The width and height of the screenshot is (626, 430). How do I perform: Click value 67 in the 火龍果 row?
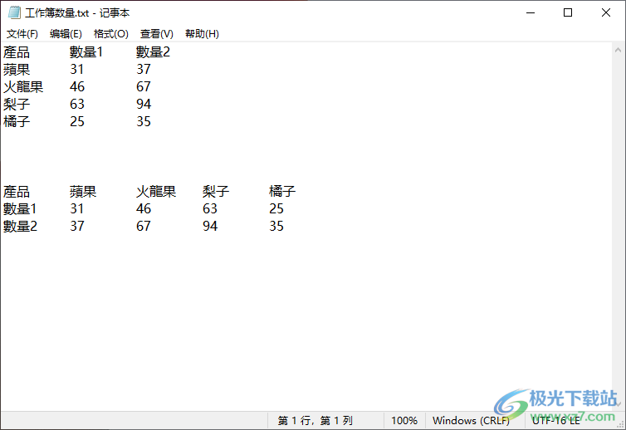coord(144,87)
